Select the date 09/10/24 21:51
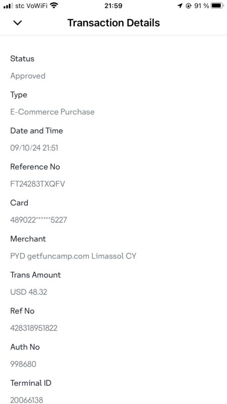Viewport: 227px width, 404px height. (34, 148)
